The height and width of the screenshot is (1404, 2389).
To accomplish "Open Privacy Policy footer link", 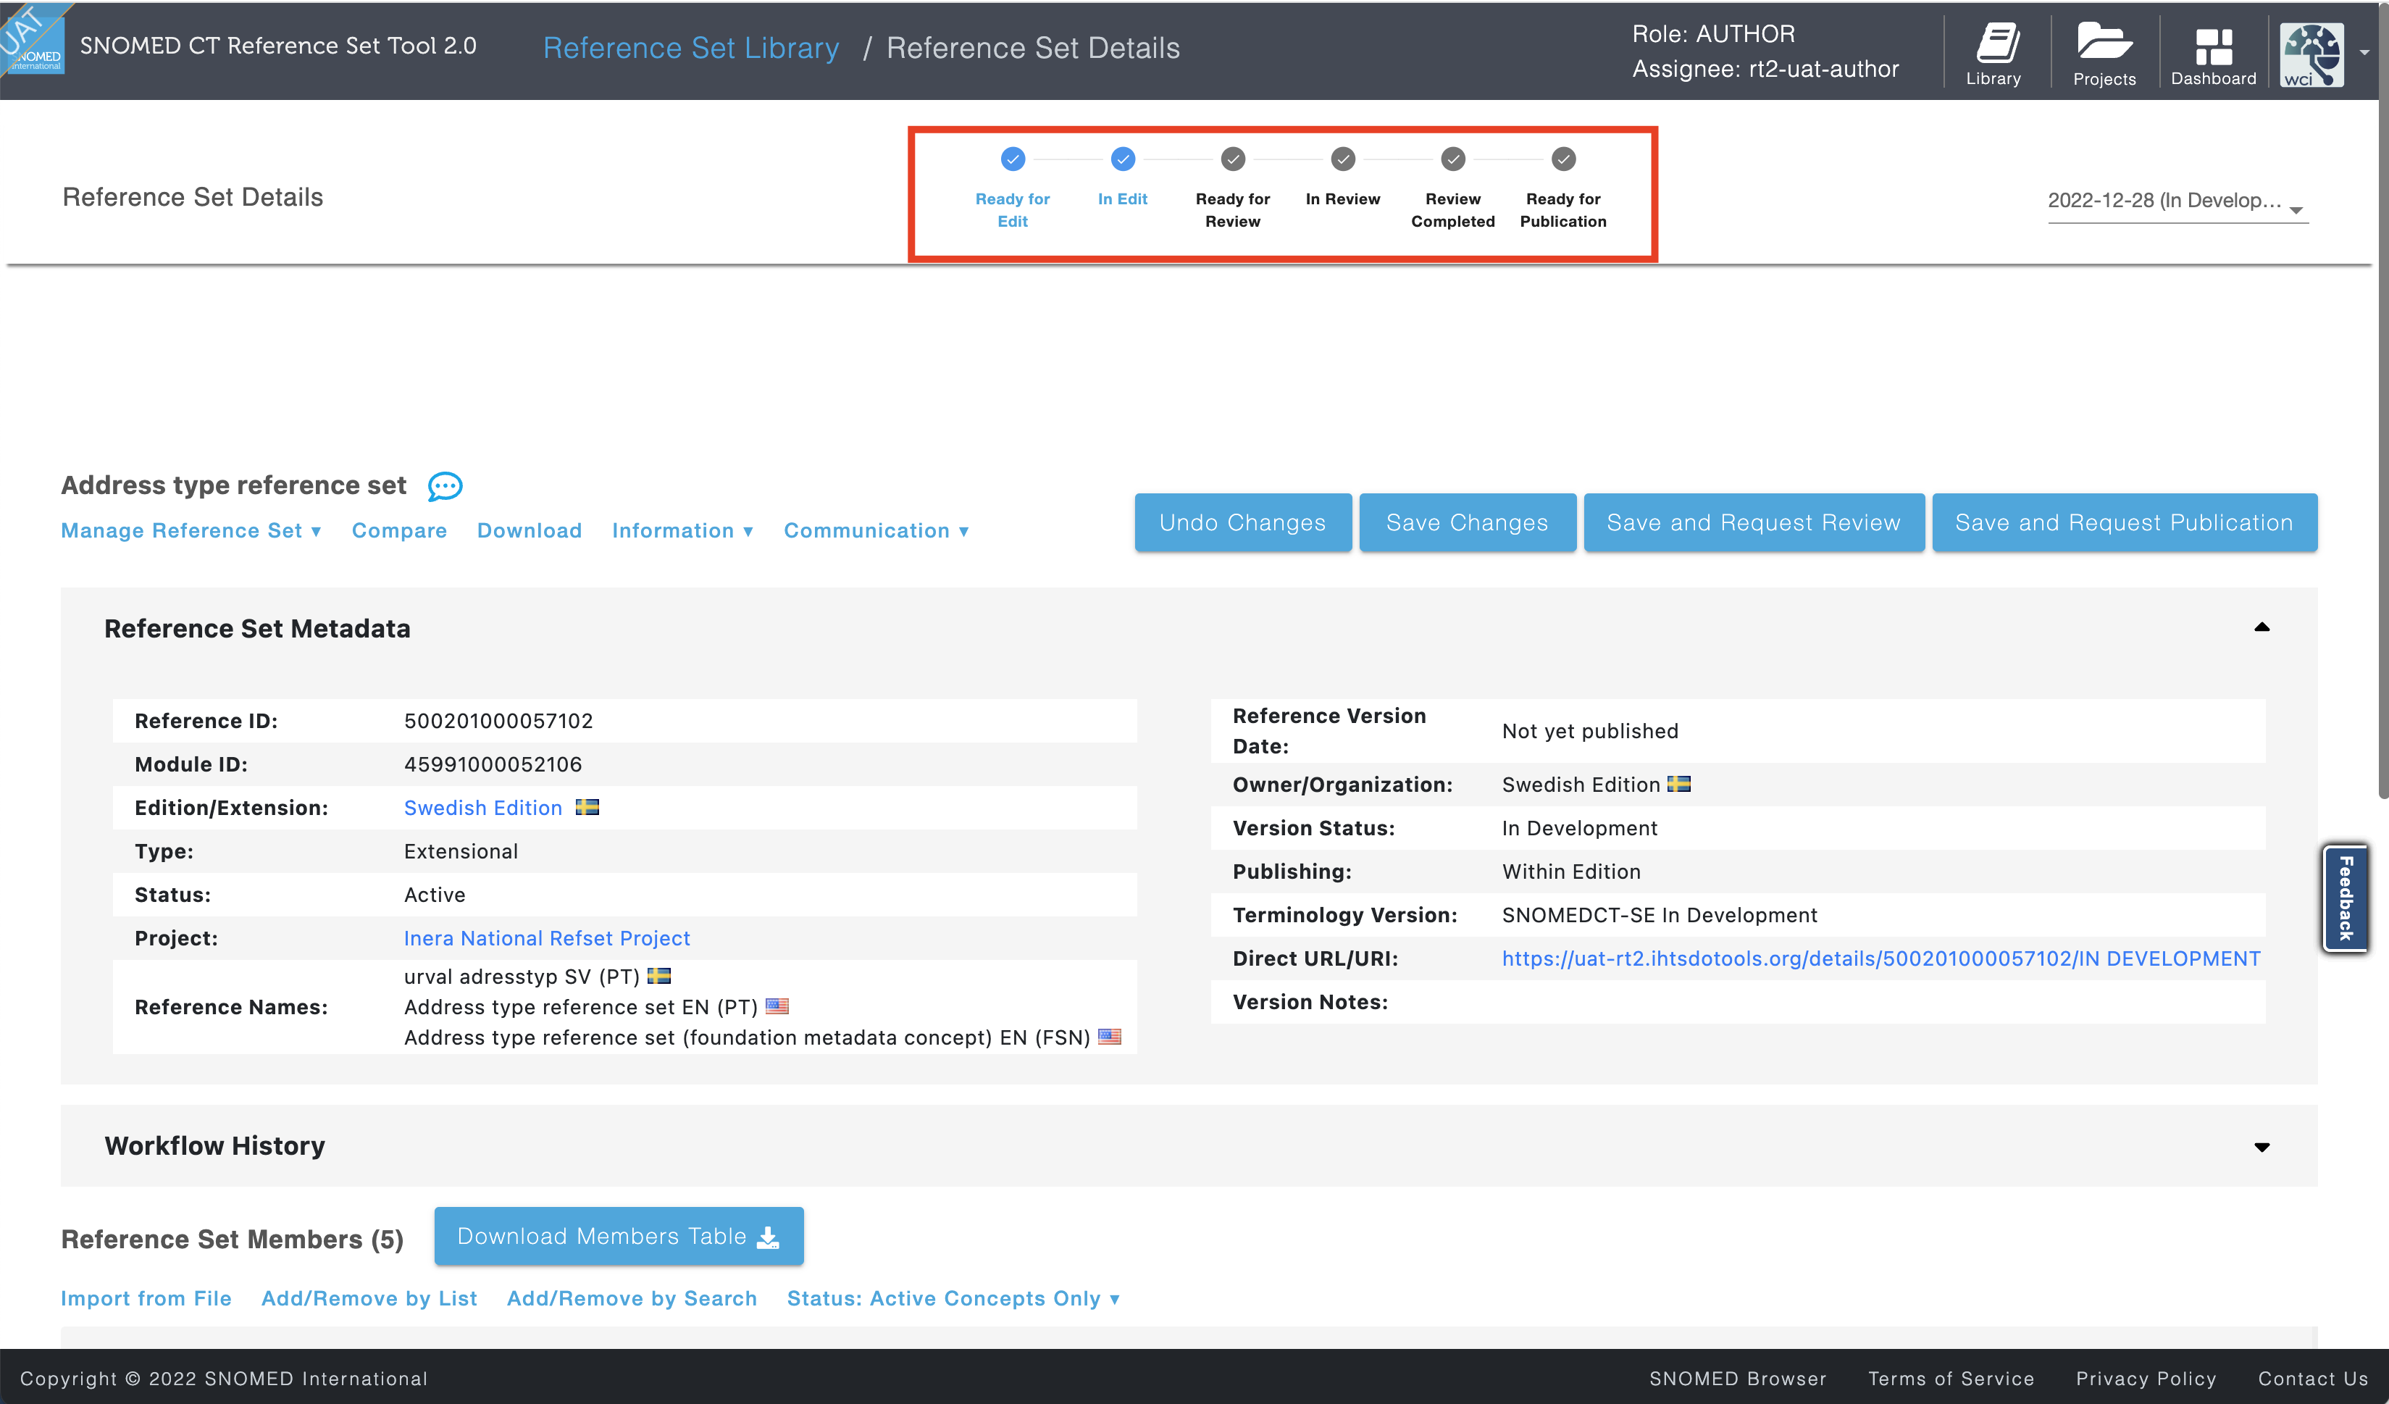I will (2146, 1379).
